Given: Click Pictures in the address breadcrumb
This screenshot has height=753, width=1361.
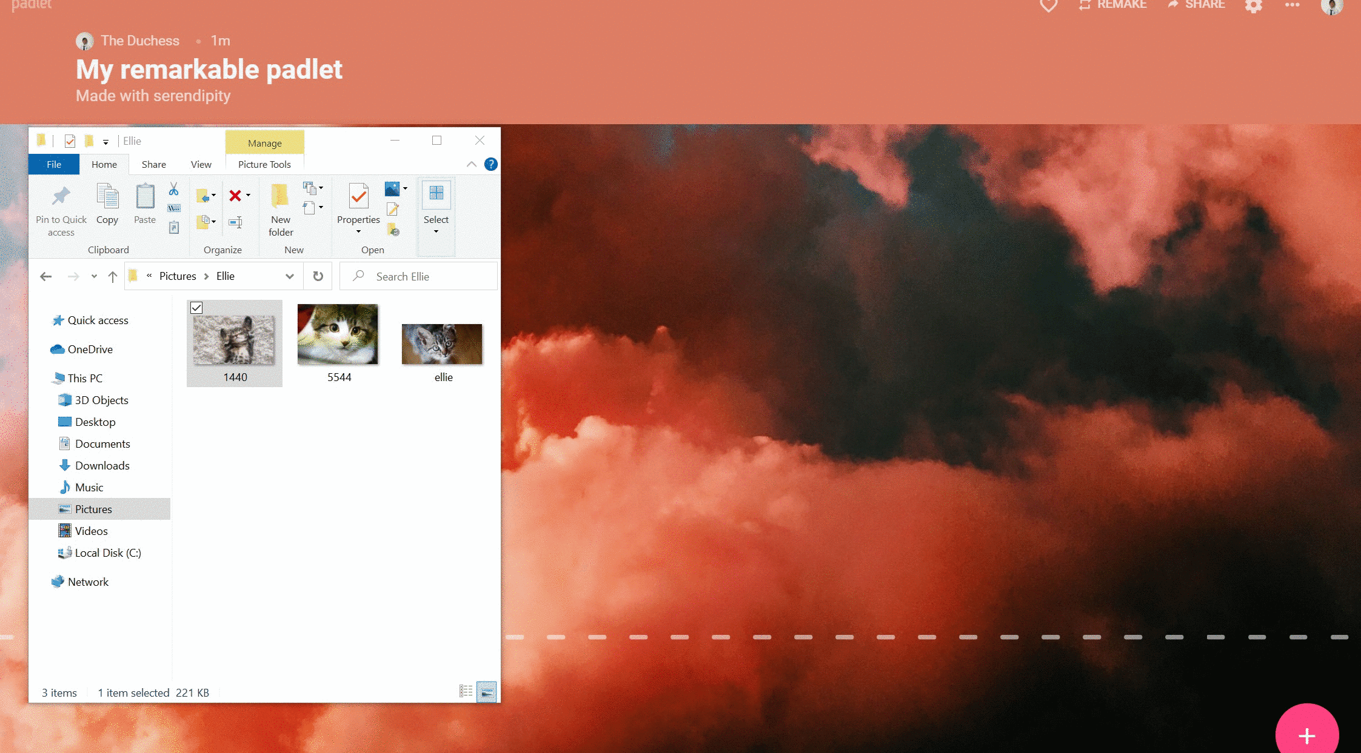Looking at the screenshot, I should [178, 276].
